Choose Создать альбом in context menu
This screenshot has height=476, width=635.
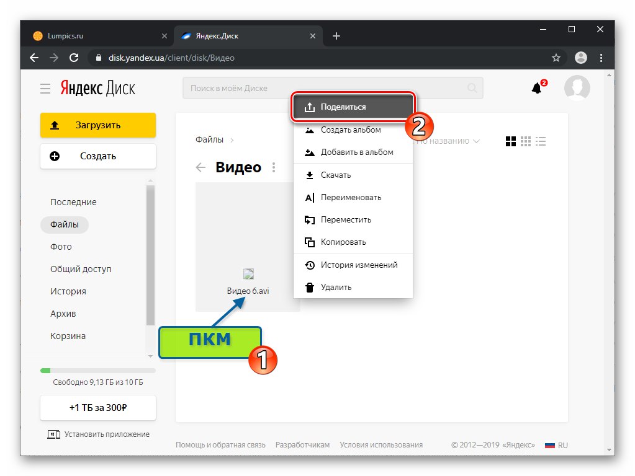353,130
